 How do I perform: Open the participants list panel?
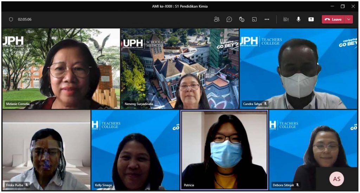[217, 19]
